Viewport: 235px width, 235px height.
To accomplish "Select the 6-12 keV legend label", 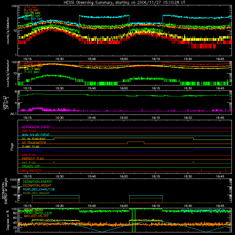I will coord(31,10).
